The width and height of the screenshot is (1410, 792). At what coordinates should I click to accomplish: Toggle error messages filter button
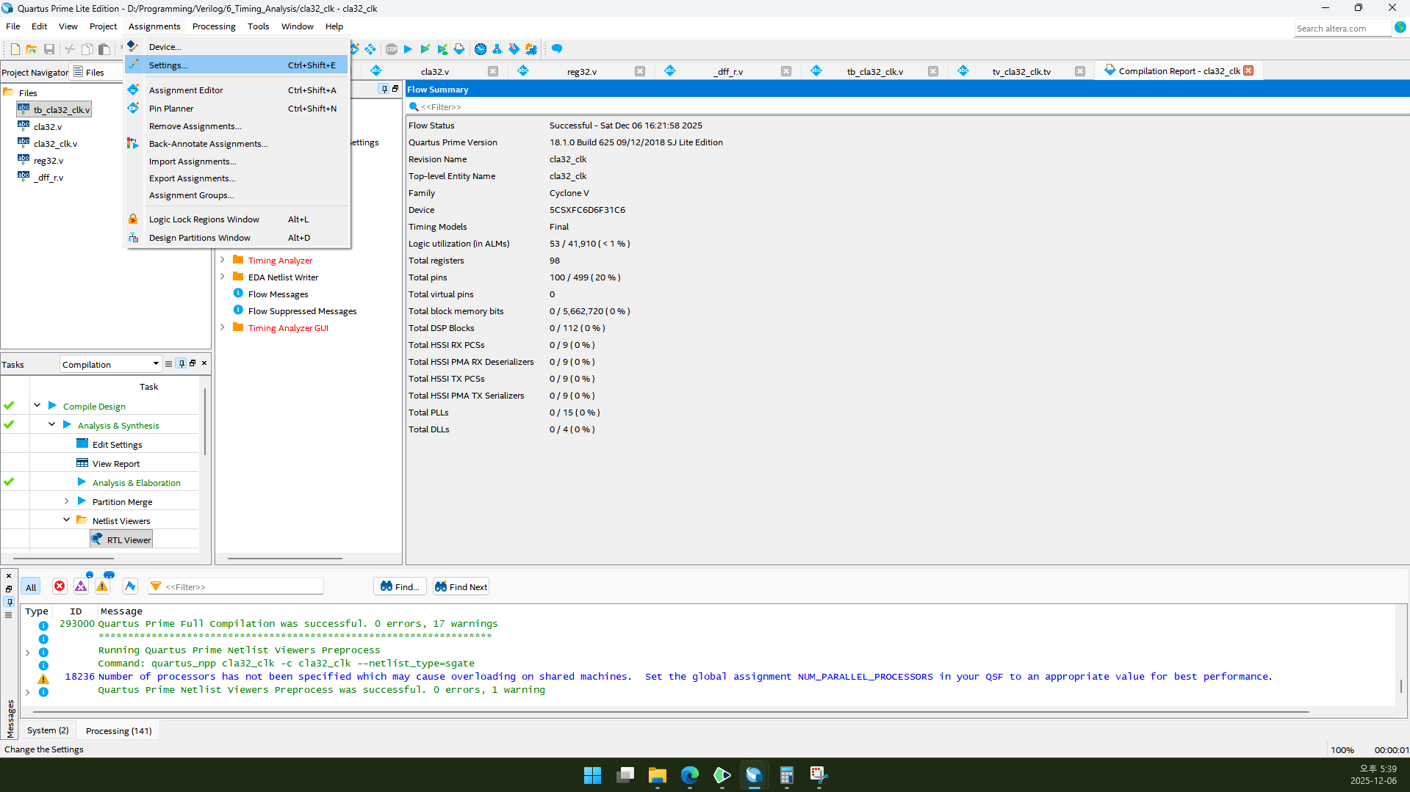pos(60,586)
